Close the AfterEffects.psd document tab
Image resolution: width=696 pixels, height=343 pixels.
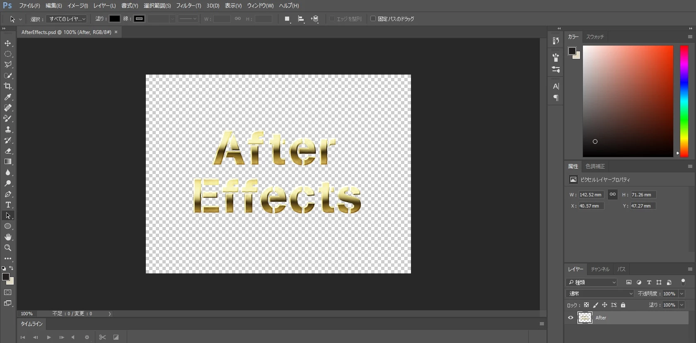pos(116,32)
